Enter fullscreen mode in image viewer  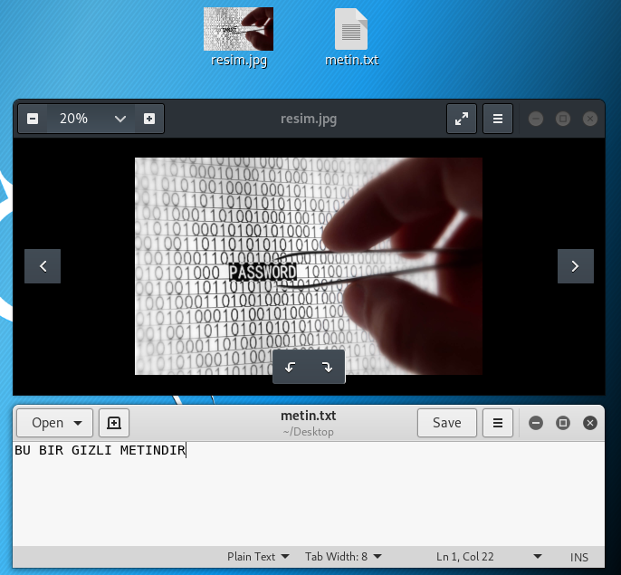point(462,119)
